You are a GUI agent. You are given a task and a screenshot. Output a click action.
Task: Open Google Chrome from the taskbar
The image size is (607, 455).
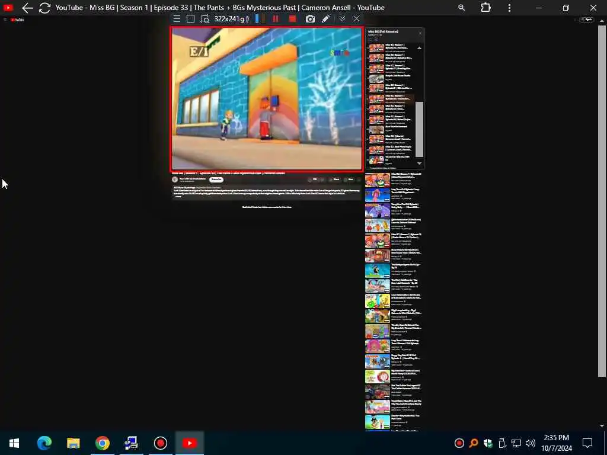click(102, 443)
